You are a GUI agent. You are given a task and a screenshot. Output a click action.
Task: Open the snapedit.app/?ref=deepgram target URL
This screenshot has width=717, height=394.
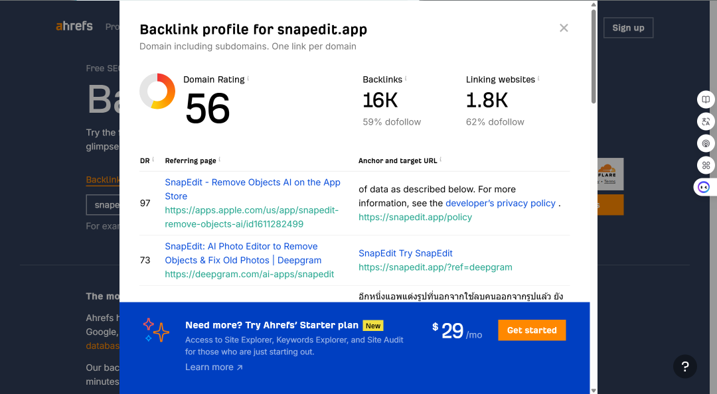[x=436, y=267]
